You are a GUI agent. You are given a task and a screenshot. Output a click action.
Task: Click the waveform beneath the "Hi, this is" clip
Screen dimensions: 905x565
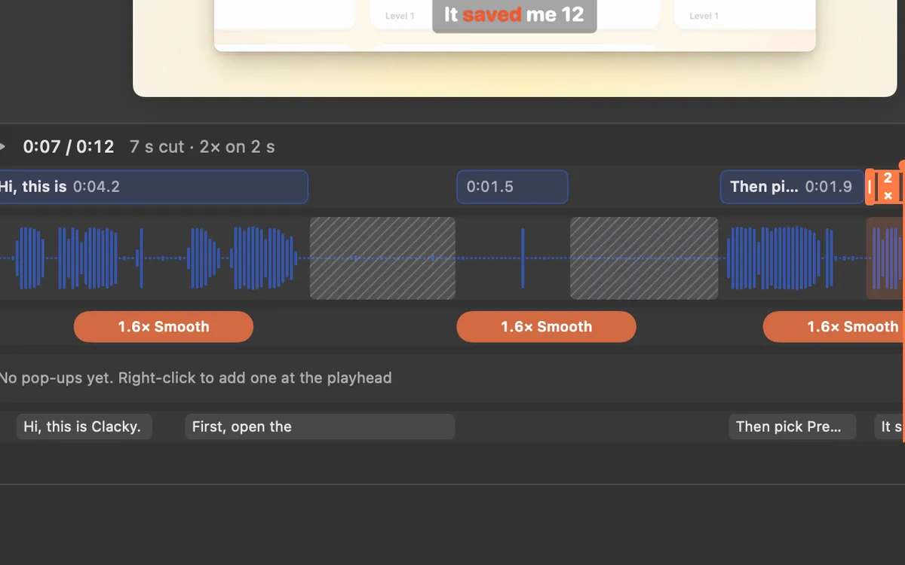point(155,258)
